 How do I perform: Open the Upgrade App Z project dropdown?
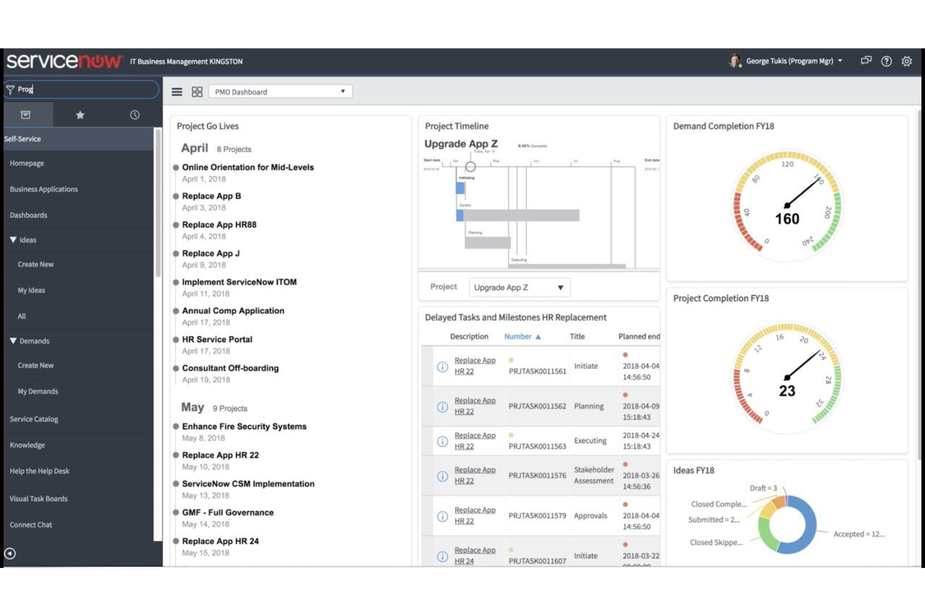(x=519, y=287)
